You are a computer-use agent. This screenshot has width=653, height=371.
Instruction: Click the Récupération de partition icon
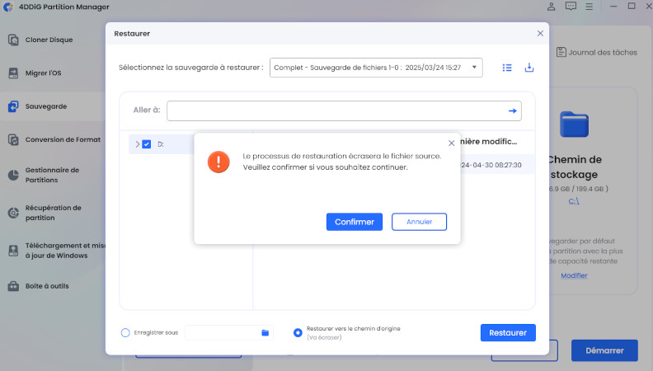(13, 213)
